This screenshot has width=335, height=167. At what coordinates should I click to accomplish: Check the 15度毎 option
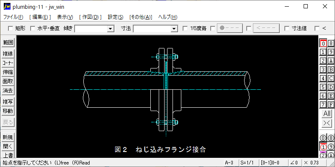(x=186, y=28)
